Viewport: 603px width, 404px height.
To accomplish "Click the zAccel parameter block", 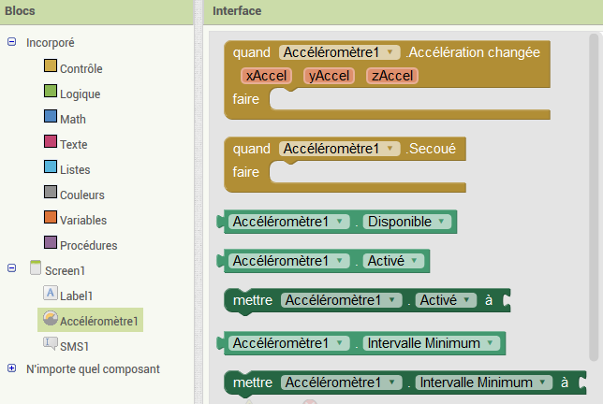I will 392,76.
